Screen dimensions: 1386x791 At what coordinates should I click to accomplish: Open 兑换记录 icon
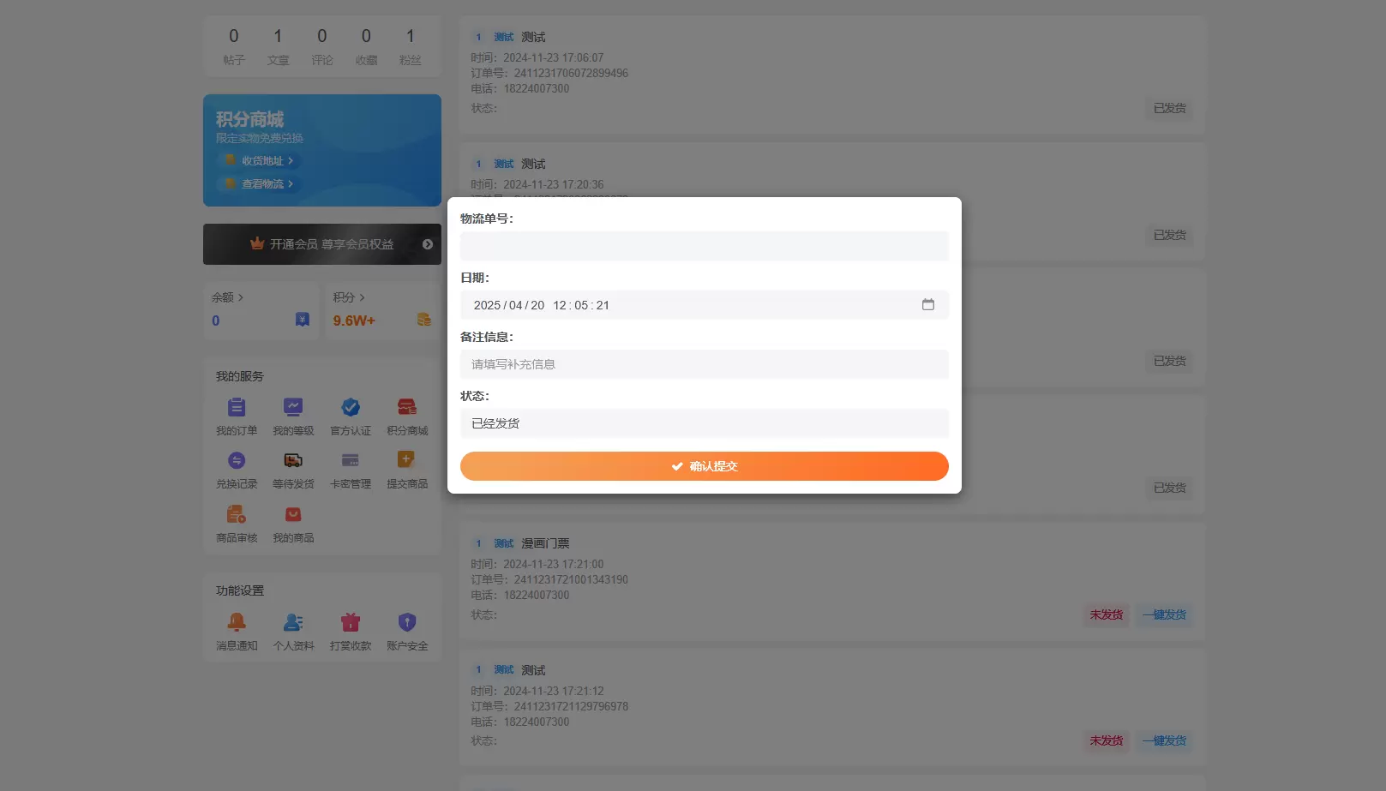pyautogui.click(x=237, y=461)
